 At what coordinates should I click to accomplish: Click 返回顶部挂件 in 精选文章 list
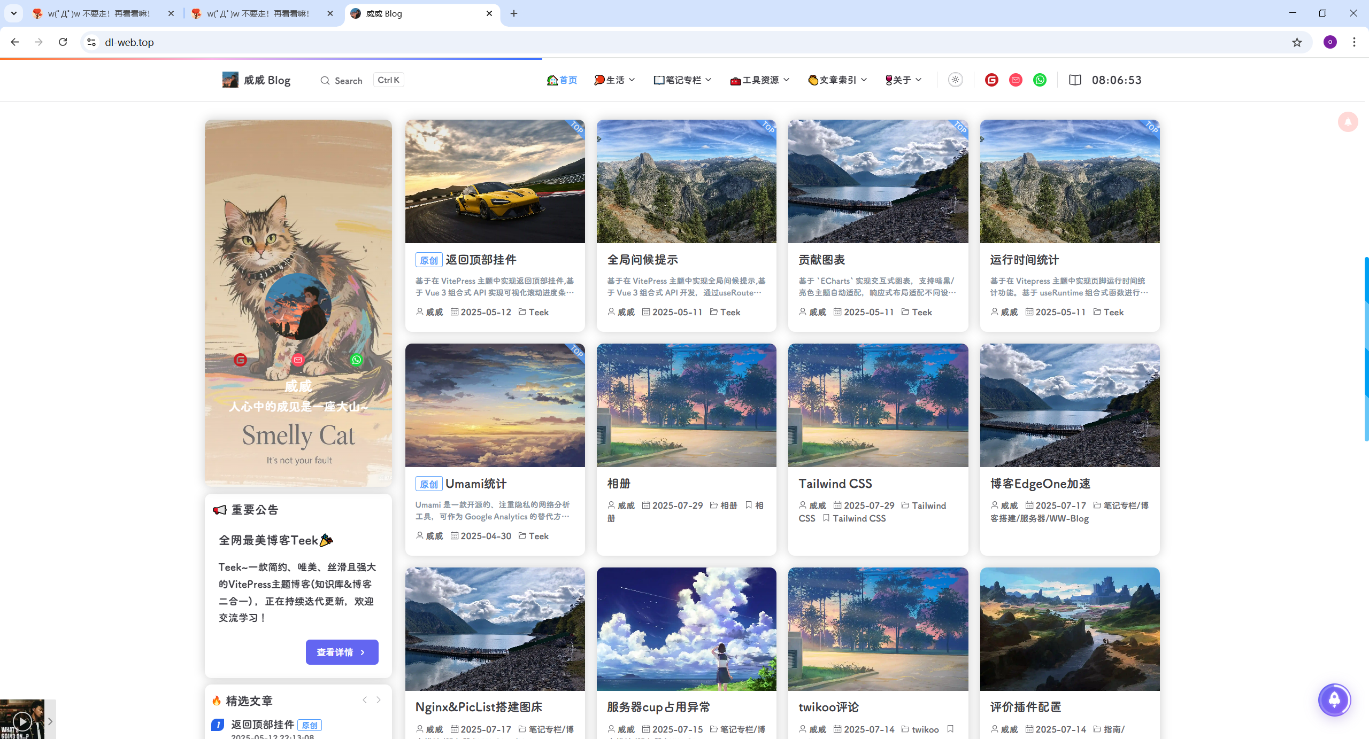point(263,725)
